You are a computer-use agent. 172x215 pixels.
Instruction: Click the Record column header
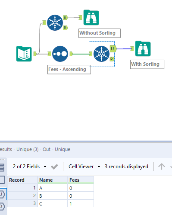pyautogui.click(x=22, y=180)
